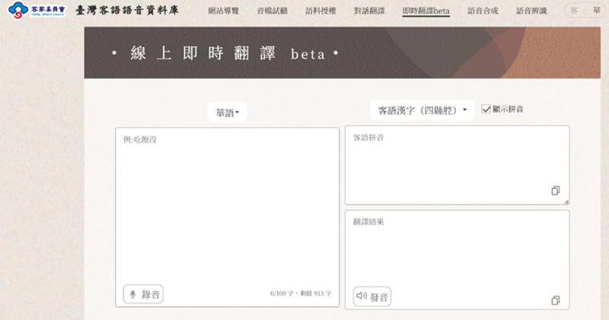The width and height of the screenshot is (609, 320).
Task: Switch site language to 客
Action: pyautogui.click(x=574, y=11)
